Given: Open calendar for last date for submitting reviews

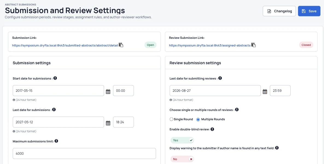Looking at the screenshot, I should tap(265, 92).
